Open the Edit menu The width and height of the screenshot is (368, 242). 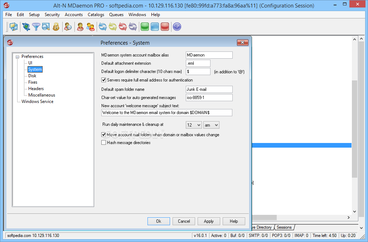point(20,15)
